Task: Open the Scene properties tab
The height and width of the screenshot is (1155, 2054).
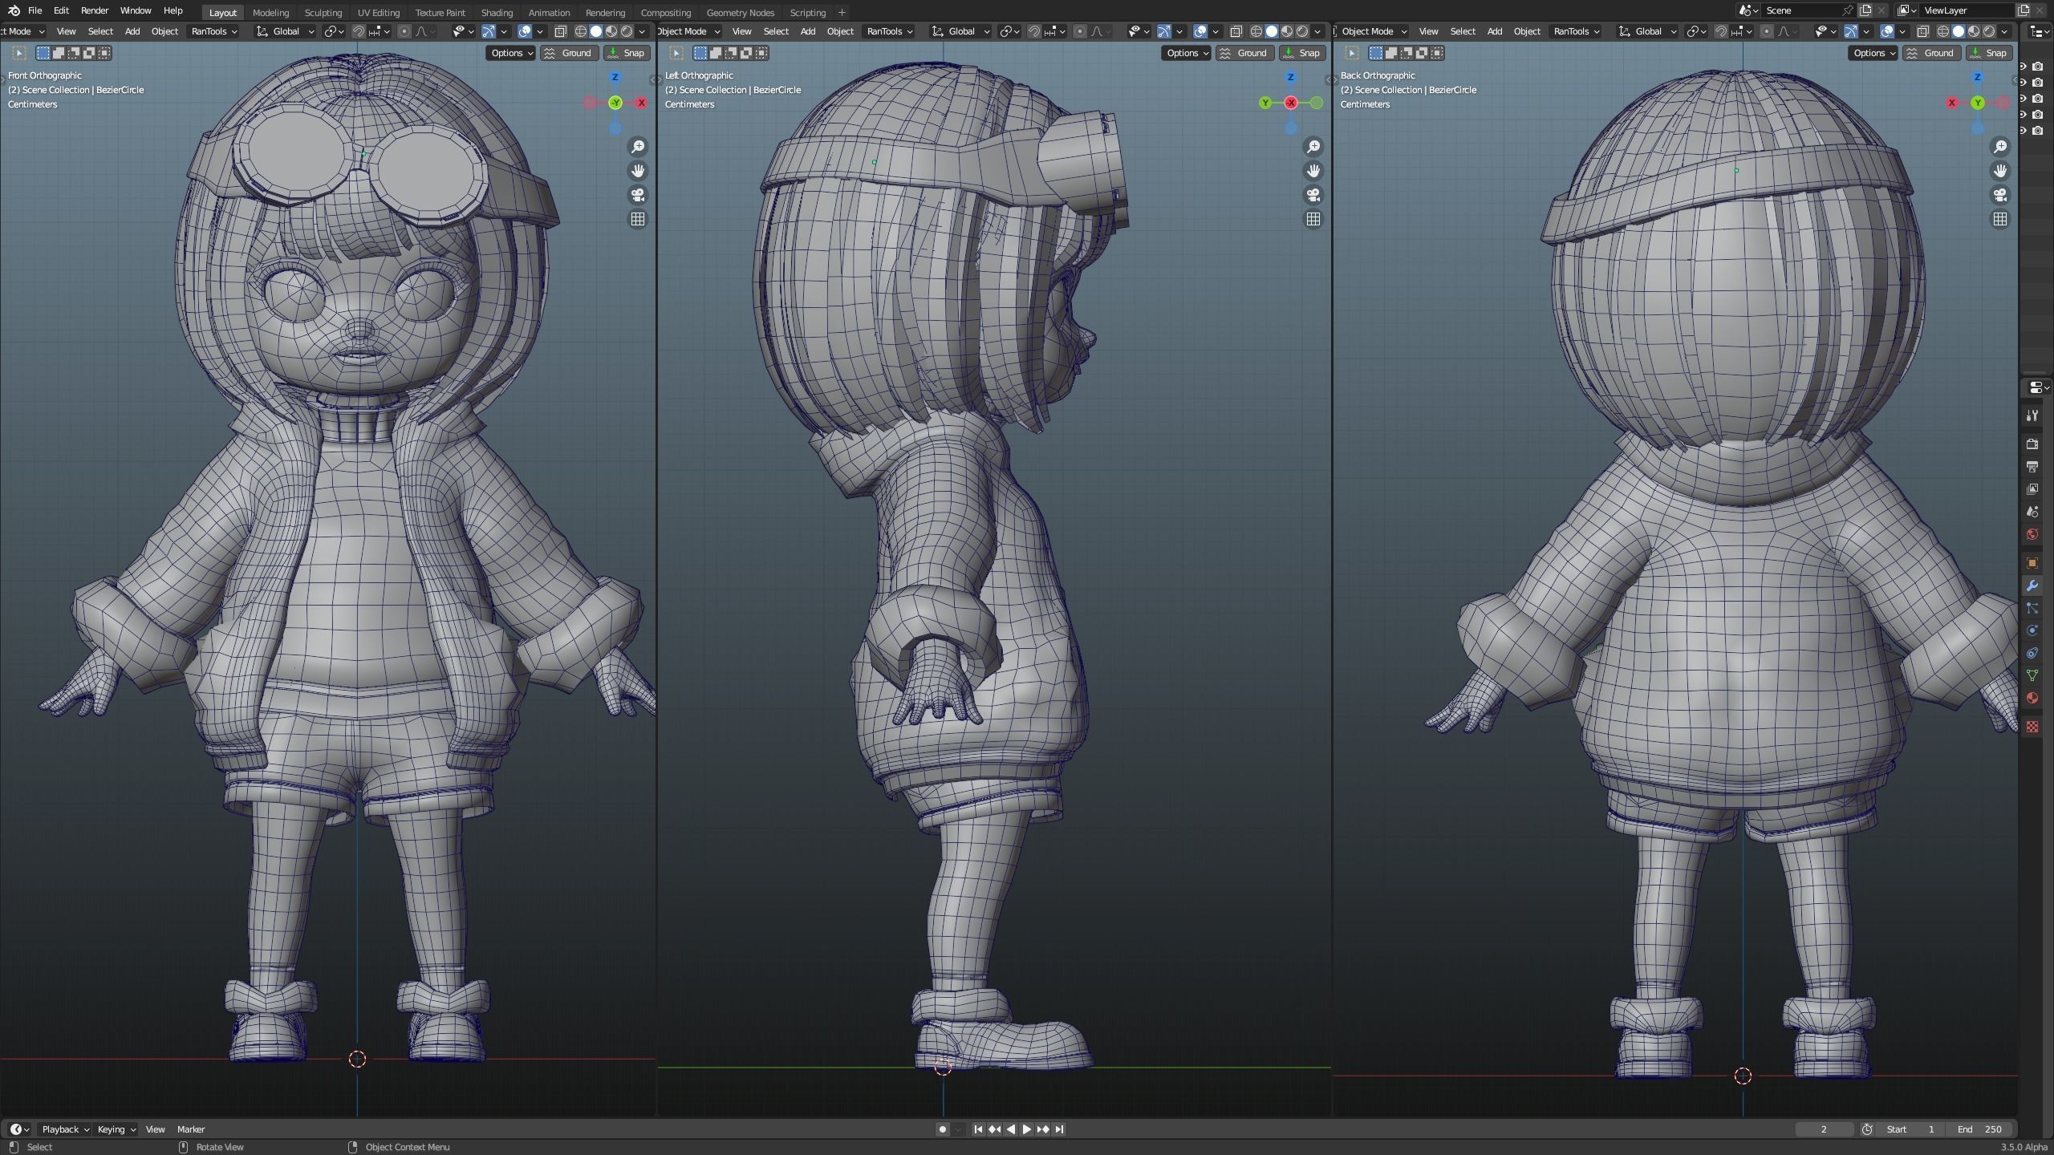Action: (2032, 511)
